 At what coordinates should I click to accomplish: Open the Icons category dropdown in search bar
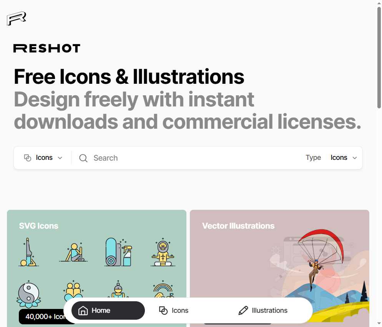tap(43, 158)
